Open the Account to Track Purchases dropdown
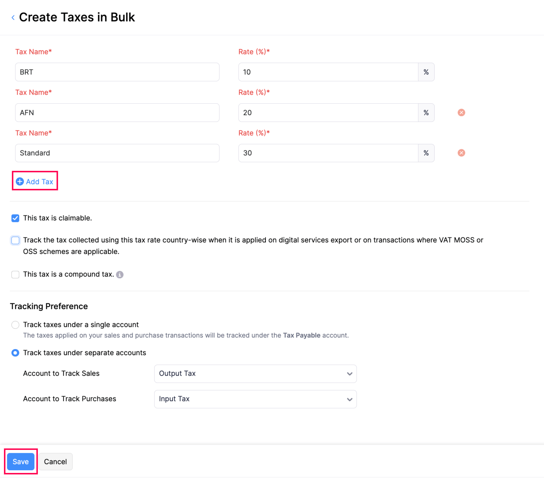 tap(255, 399)
